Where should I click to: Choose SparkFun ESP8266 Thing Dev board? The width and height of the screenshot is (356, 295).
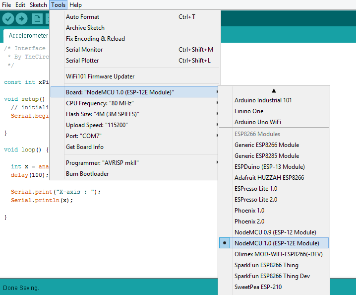[274, 276]
